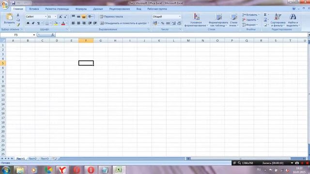
Task: Toggle underline Ч formatting
Action: point(38,23)
